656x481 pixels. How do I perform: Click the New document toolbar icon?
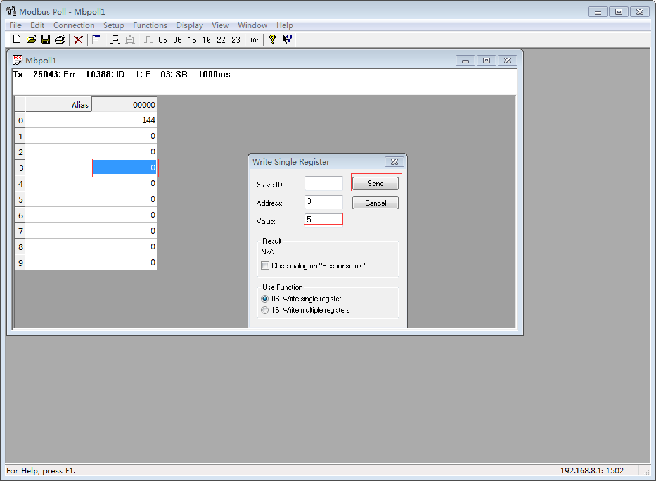pyautogui.click(x=17, y=40)
